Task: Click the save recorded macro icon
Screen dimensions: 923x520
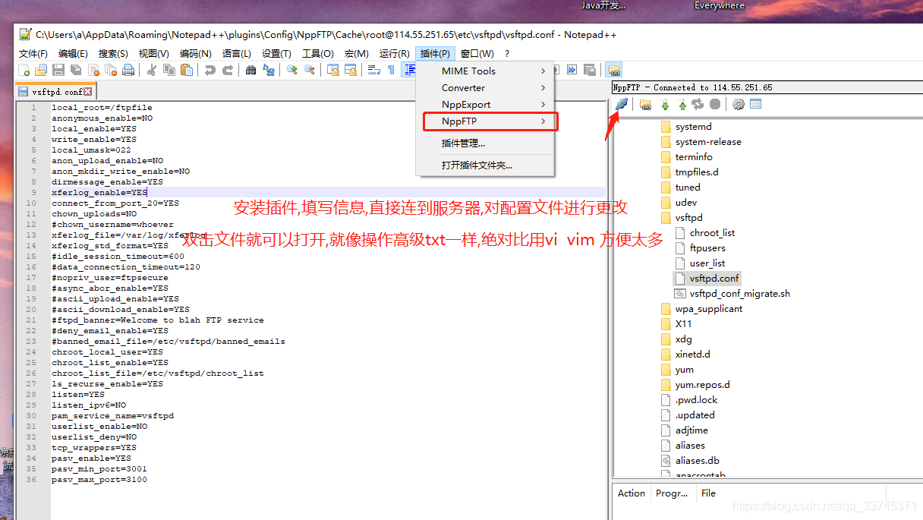Action: (590, 70)
